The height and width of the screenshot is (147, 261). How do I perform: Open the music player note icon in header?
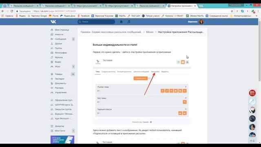point(129,22)
